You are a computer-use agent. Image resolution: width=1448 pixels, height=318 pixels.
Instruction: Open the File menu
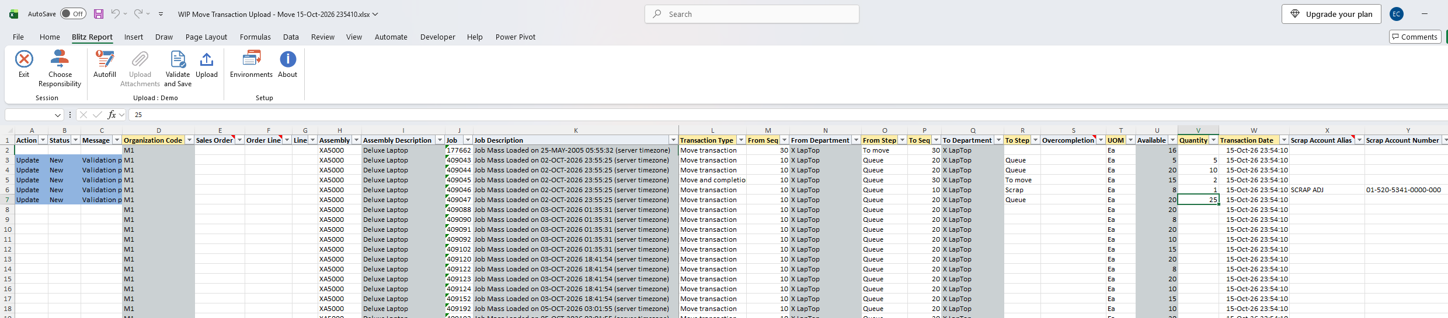pos(19,37)
